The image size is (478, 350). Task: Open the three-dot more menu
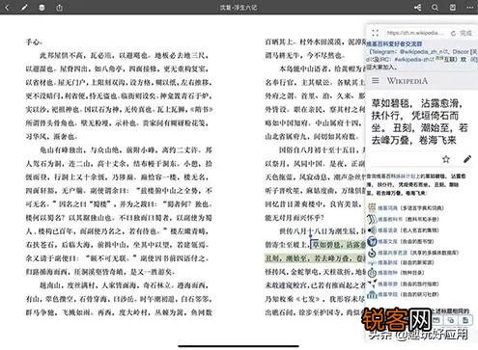pyautogui.click(x=470, y=7)
